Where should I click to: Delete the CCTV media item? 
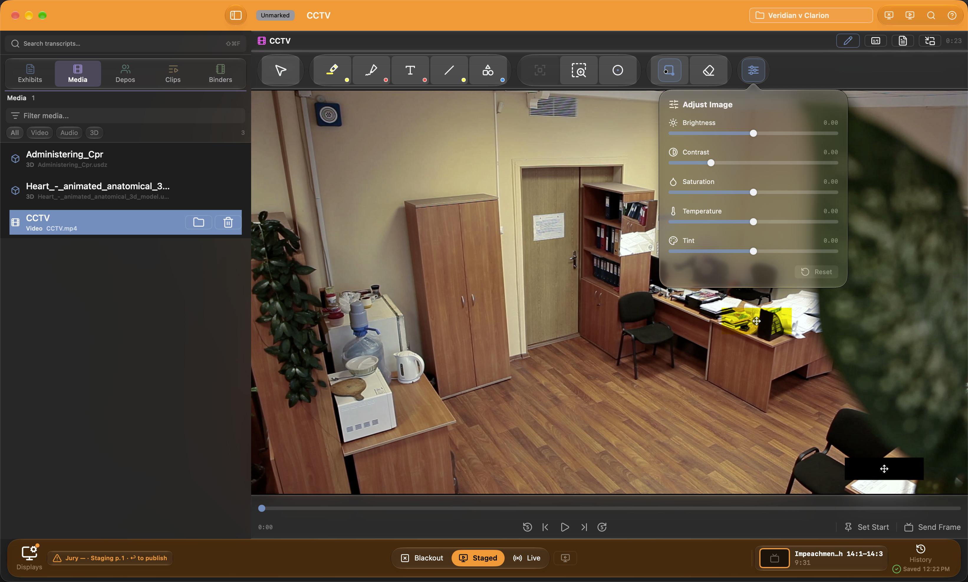click(228, 222)
